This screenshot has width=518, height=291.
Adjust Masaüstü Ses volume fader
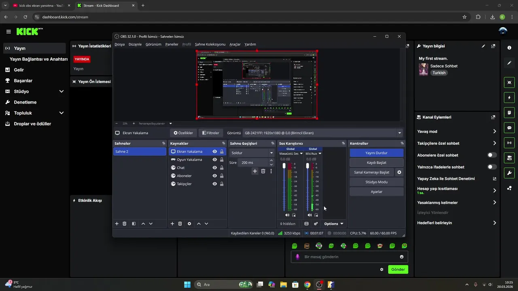(x=284, y=166)
